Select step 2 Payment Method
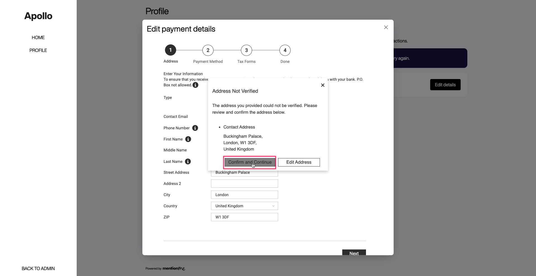536x276 pixels. pyautogui.click(x=208, y=50)
